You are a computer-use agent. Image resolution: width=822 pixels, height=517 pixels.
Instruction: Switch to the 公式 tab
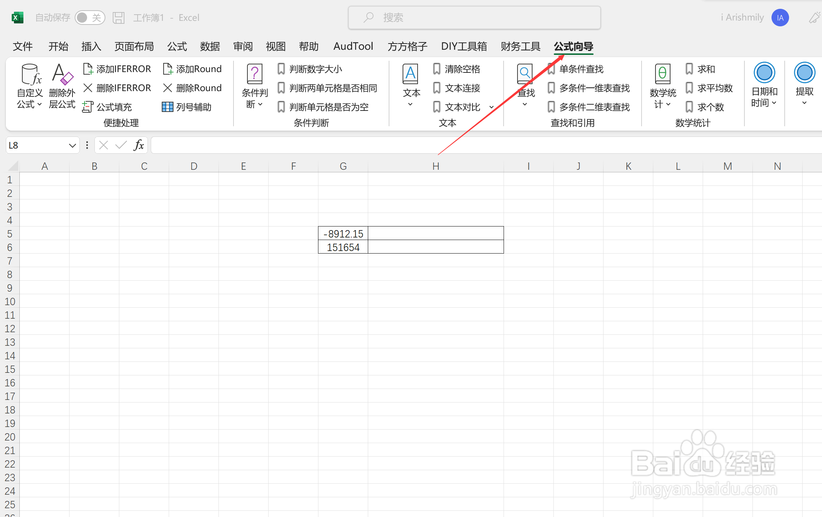177,46
